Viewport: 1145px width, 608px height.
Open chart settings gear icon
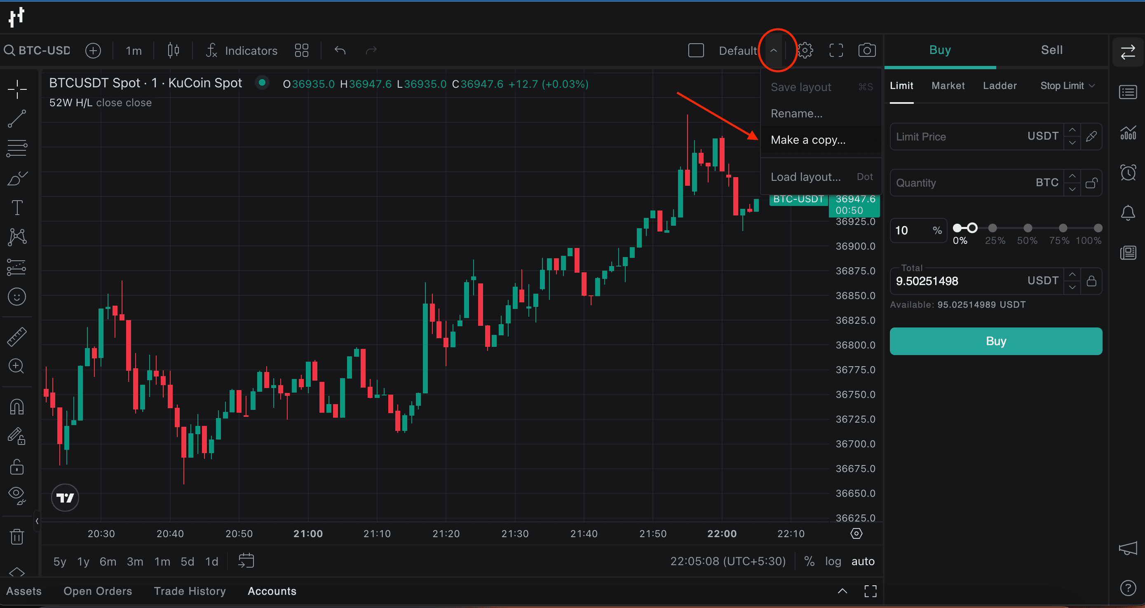pyautogui.click(x=805, y=51)
